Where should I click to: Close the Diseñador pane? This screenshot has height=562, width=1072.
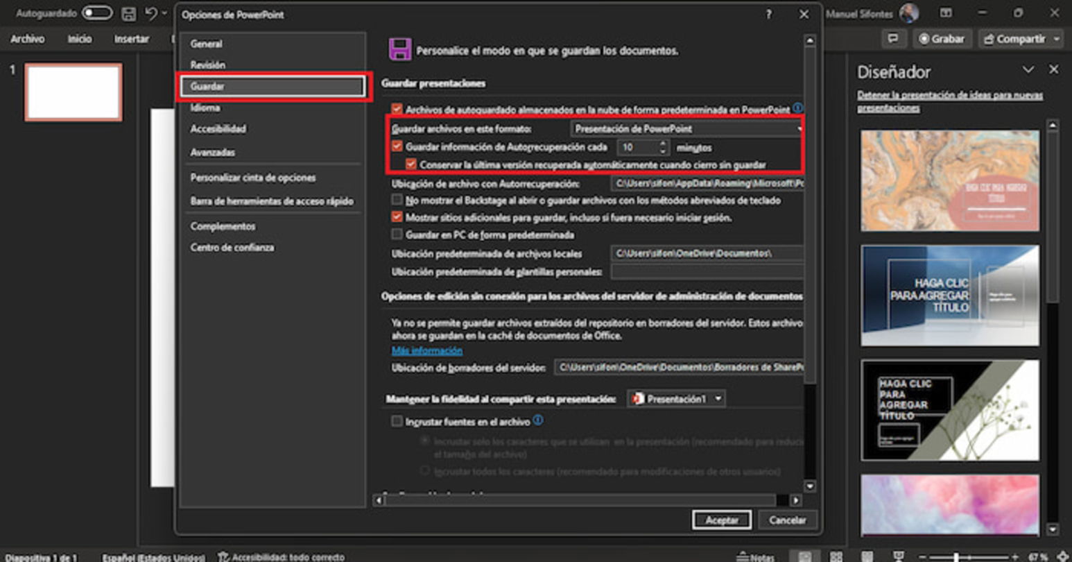click(1054, 70)
